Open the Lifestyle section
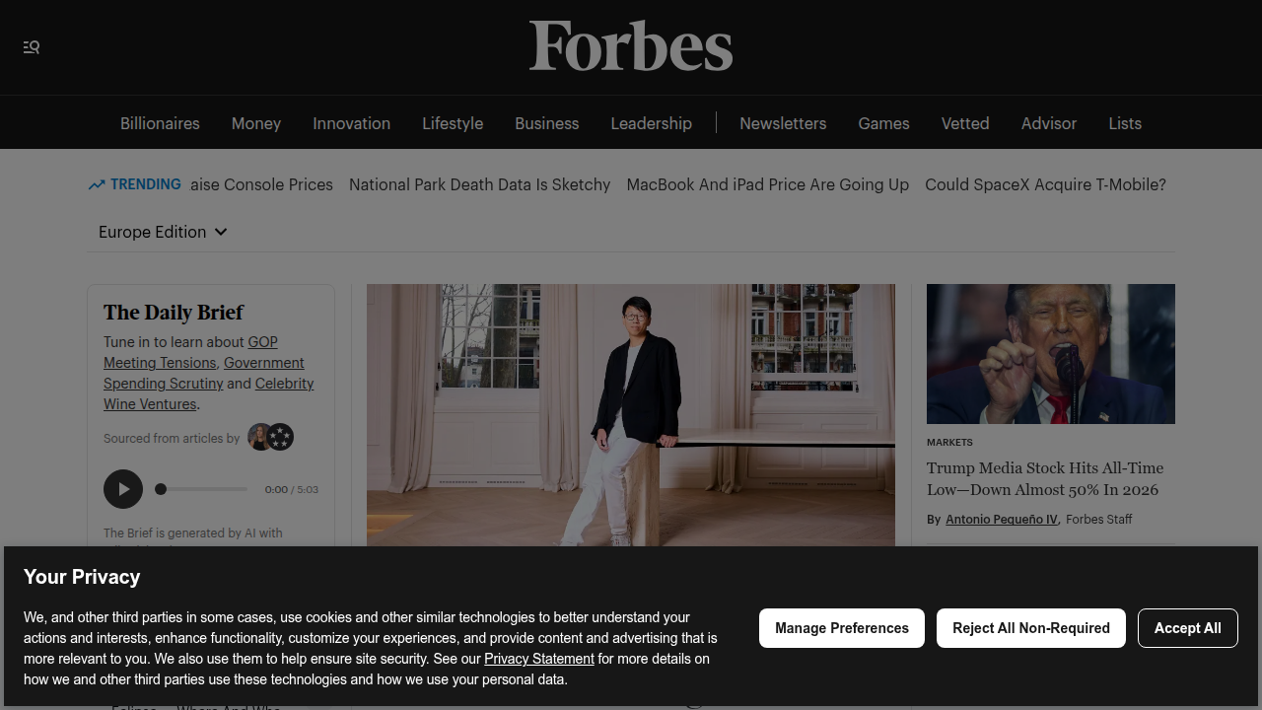This screenshot has width=1262, height=710. [453, 123]
